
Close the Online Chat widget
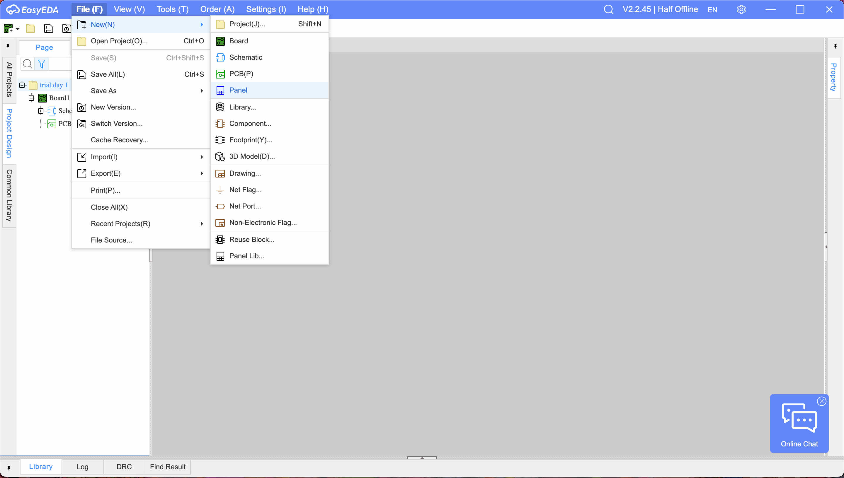tap(821, 401)
